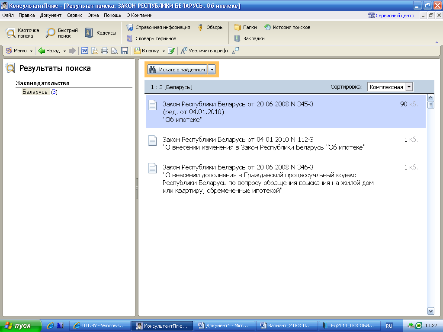Open the О Компании menu

(x=139, y=15)
